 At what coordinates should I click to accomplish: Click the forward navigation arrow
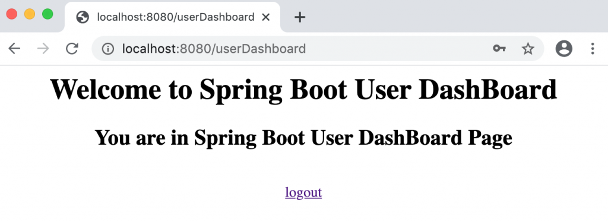[43, 49]
